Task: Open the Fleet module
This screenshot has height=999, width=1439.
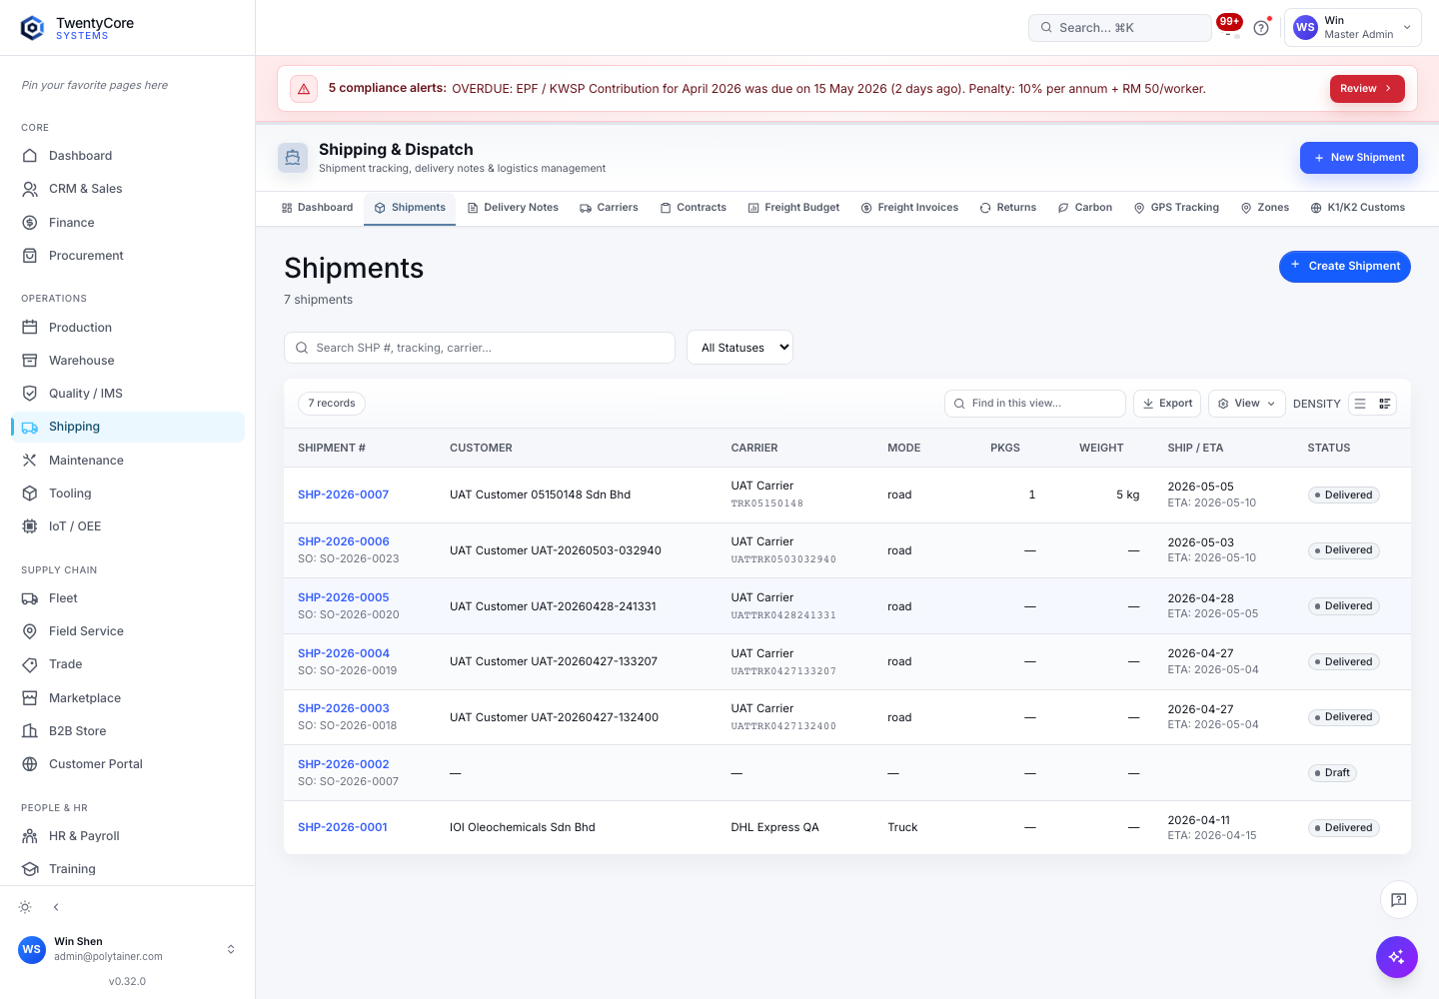Action: coord(128,598)
